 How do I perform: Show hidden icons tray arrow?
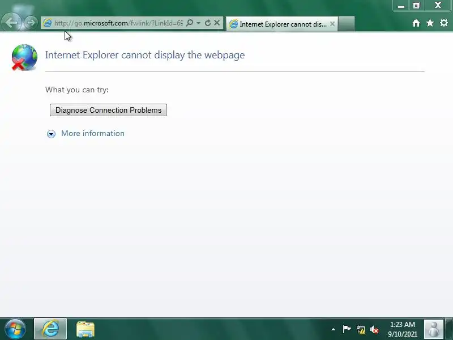click(333, 329)
